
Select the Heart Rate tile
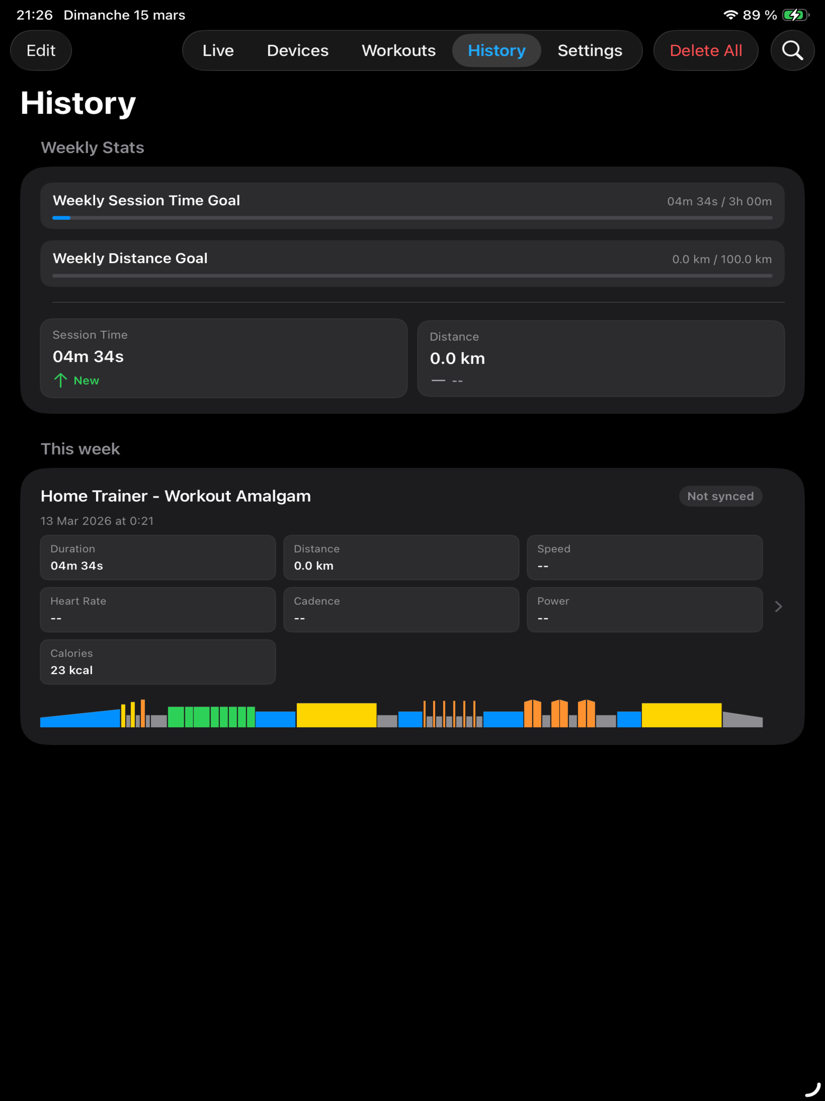click(158, 610)
